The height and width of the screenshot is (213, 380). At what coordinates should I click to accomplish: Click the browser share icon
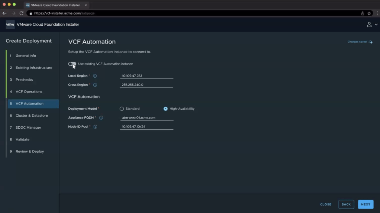point(363,13)
